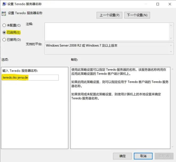This screenshot has width=176, height=162.
Task: Go to 上一个设置(P) previous setting
Action: click(x=109, y=15)
